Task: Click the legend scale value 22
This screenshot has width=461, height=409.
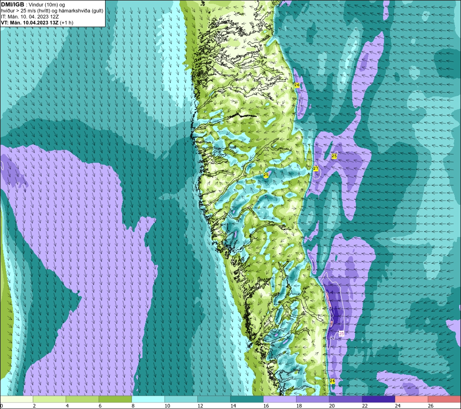Action: [365, 406]
